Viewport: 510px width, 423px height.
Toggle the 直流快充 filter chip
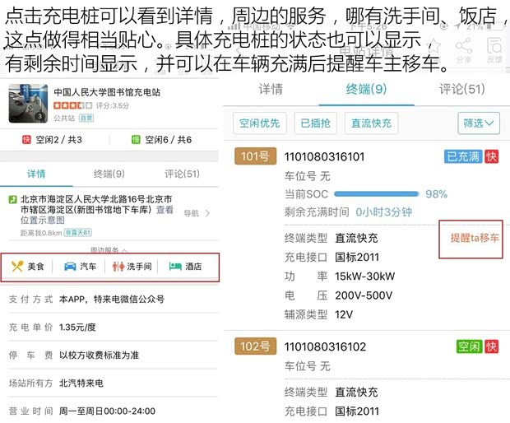(371, 123)
